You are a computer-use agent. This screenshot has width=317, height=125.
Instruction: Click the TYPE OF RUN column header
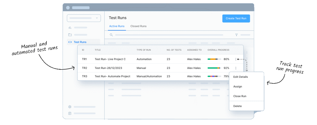coord(144,50)
